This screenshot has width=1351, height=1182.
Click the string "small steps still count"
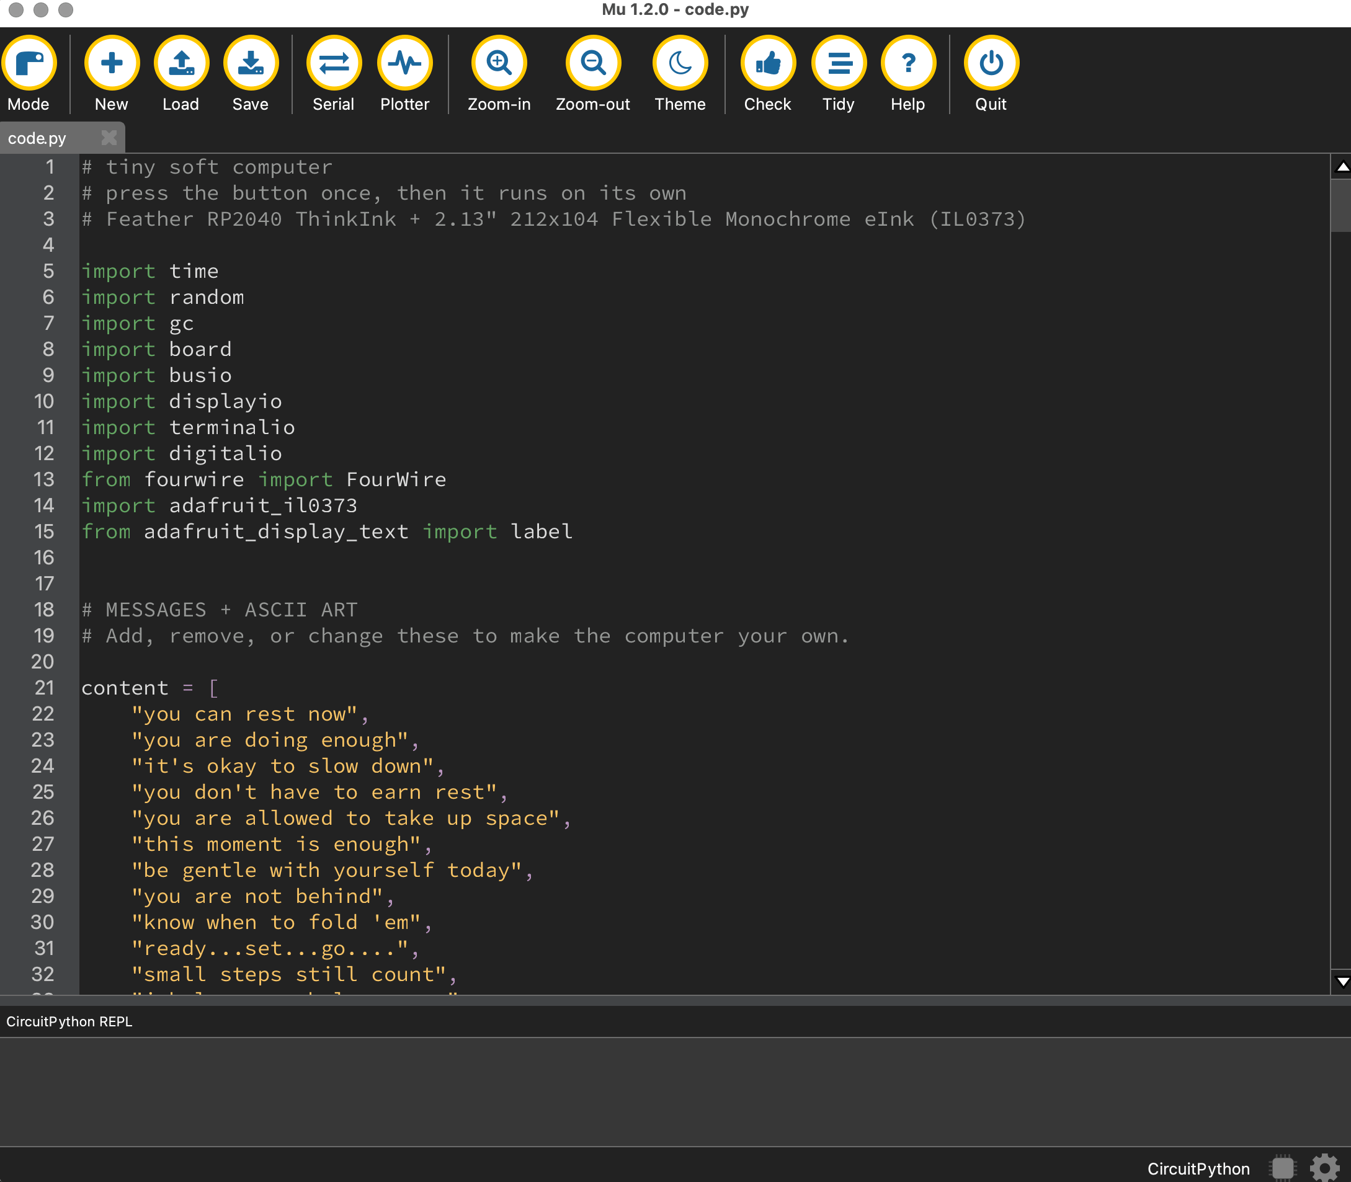pos(289,974)
